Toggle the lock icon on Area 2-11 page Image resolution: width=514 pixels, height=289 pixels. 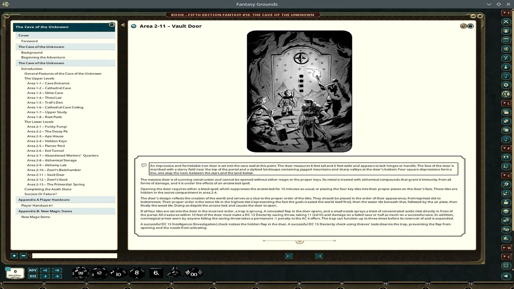click(x=470, y=26)
